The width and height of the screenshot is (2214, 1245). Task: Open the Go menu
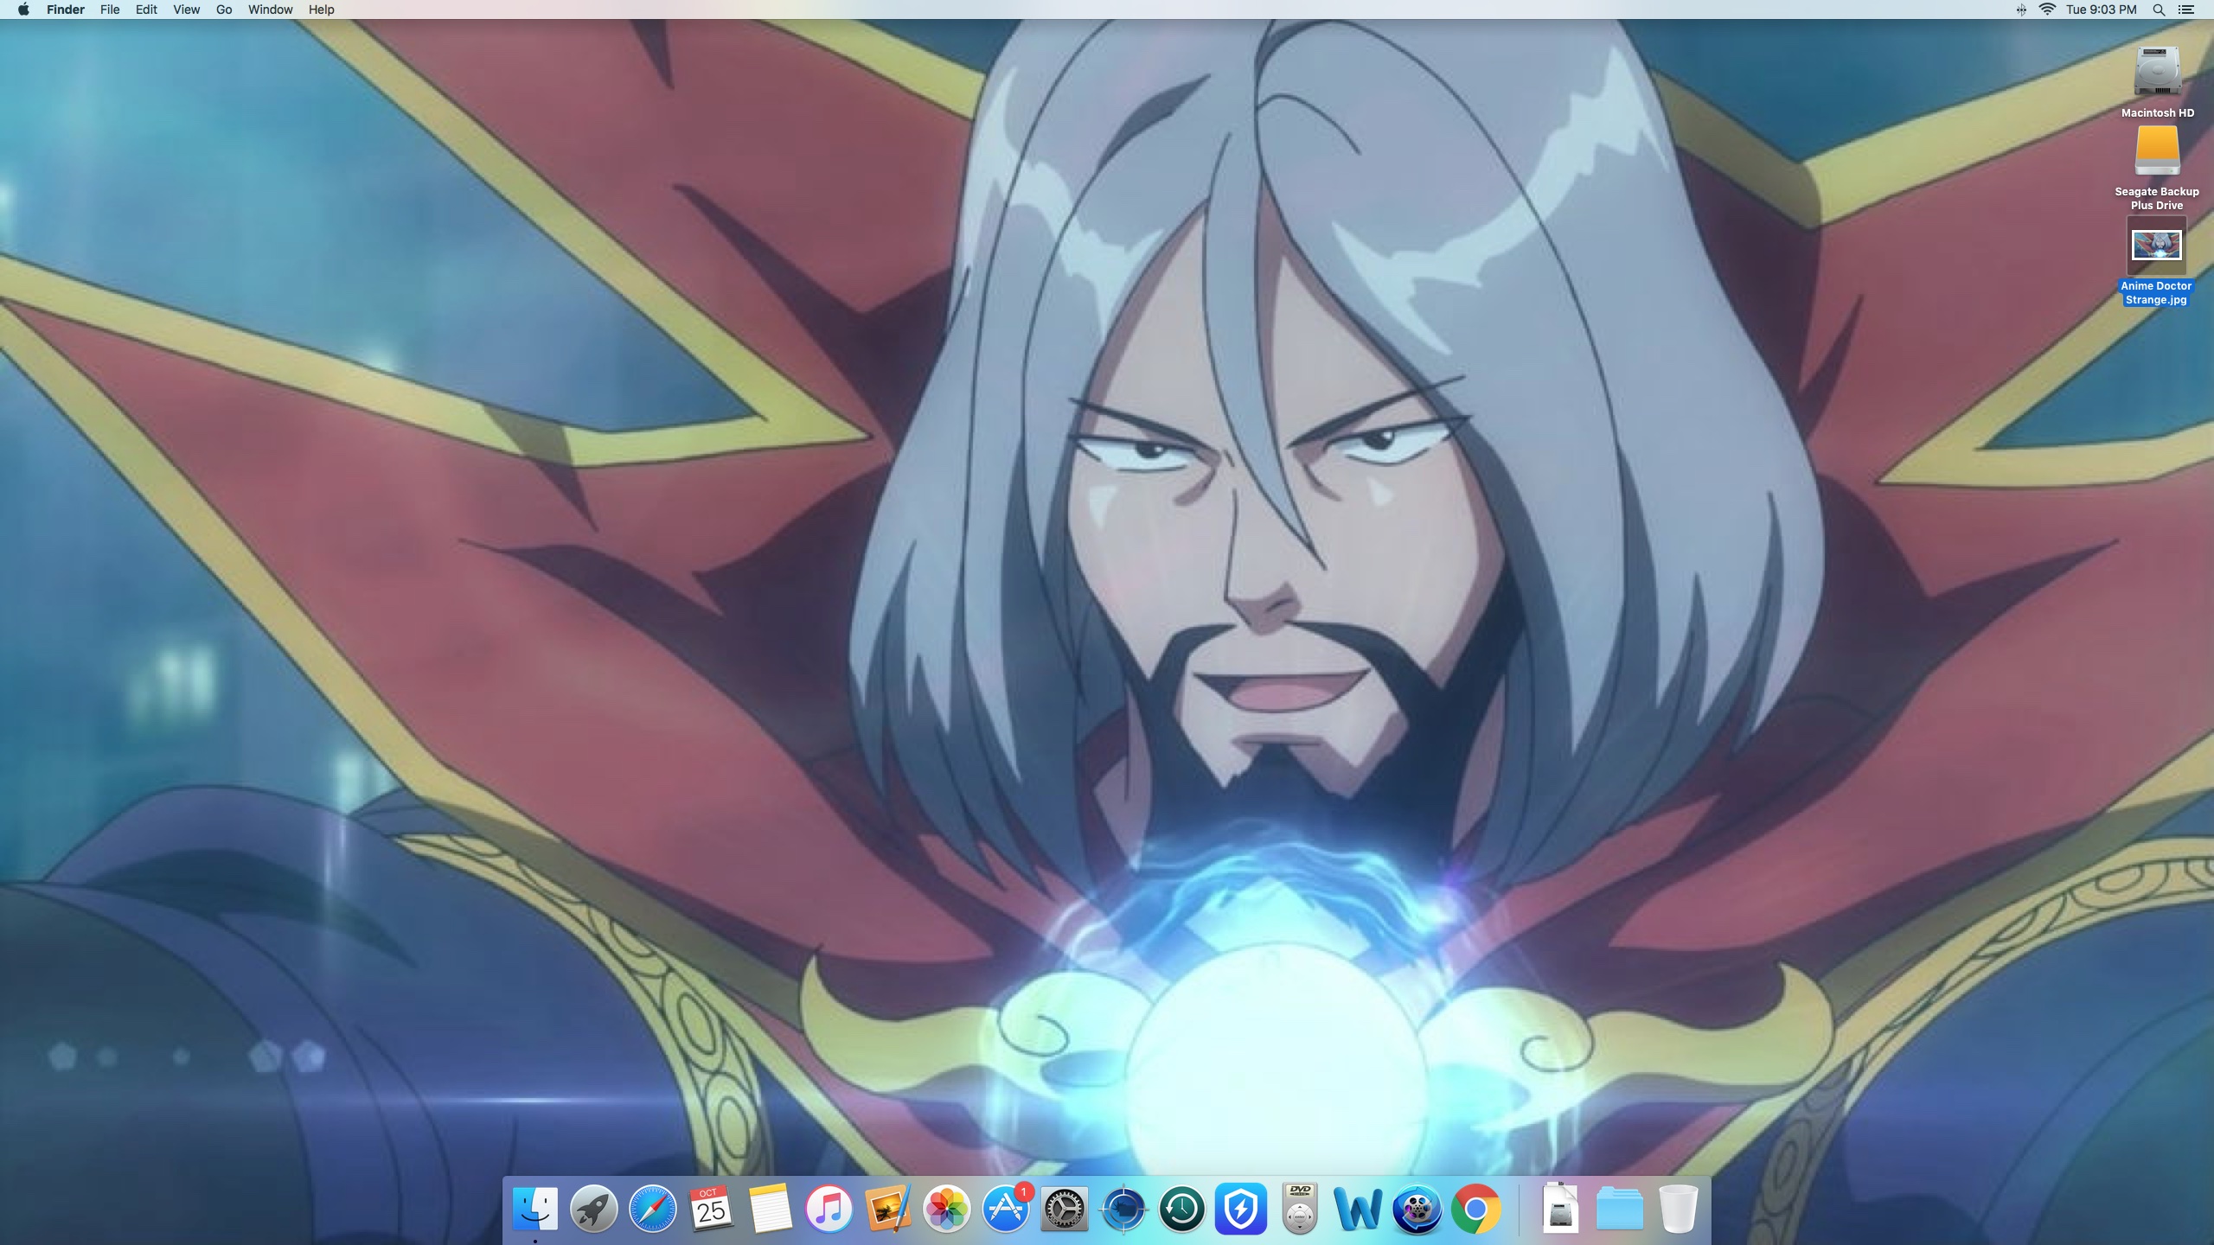point(224,10)
